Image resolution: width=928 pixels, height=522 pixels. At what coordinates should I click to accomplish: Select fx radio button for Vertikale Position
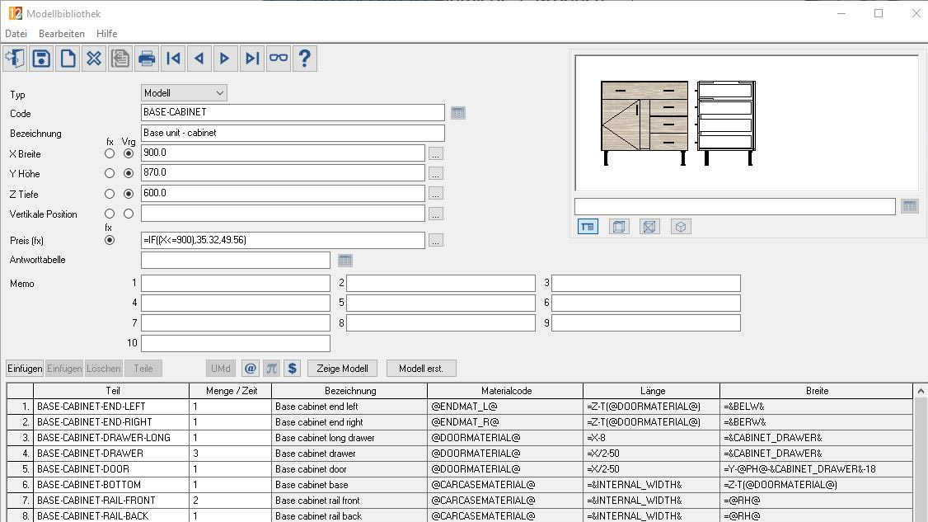110,214
